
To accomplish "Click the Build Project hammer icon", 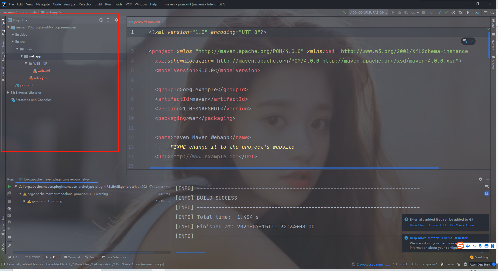I will (344, 12).
